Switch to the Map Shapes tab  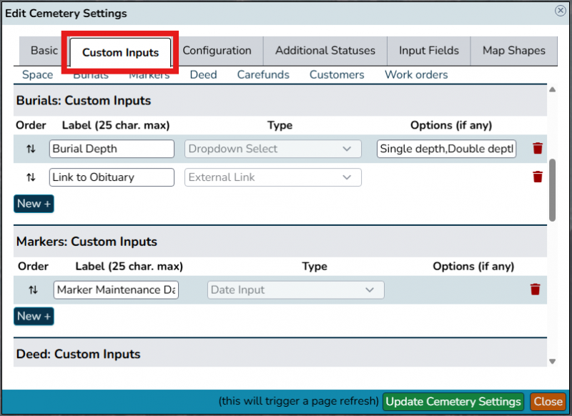[514, 51]
